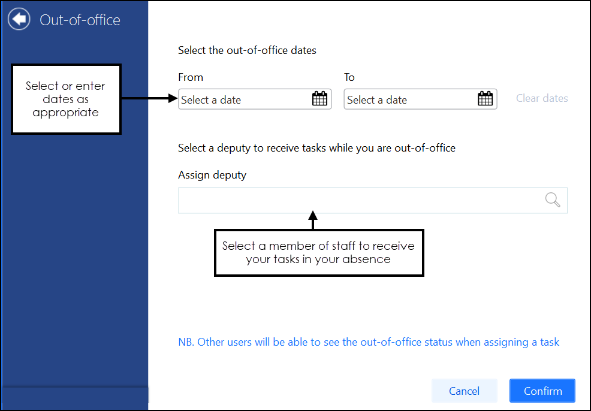Click the back arrow icon beside Out-of-office

(x=19, y=19)
